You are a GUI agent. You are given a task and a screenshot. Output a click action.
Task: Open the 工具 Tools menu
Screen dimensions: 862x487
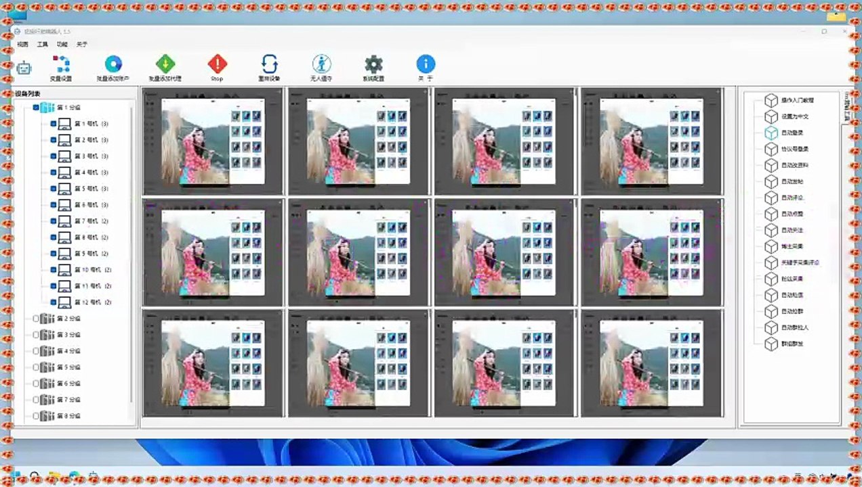[x=43, y=44]
